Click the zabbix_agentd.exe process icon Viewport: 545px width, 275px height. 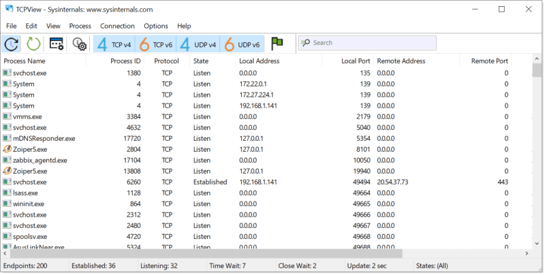7,160
